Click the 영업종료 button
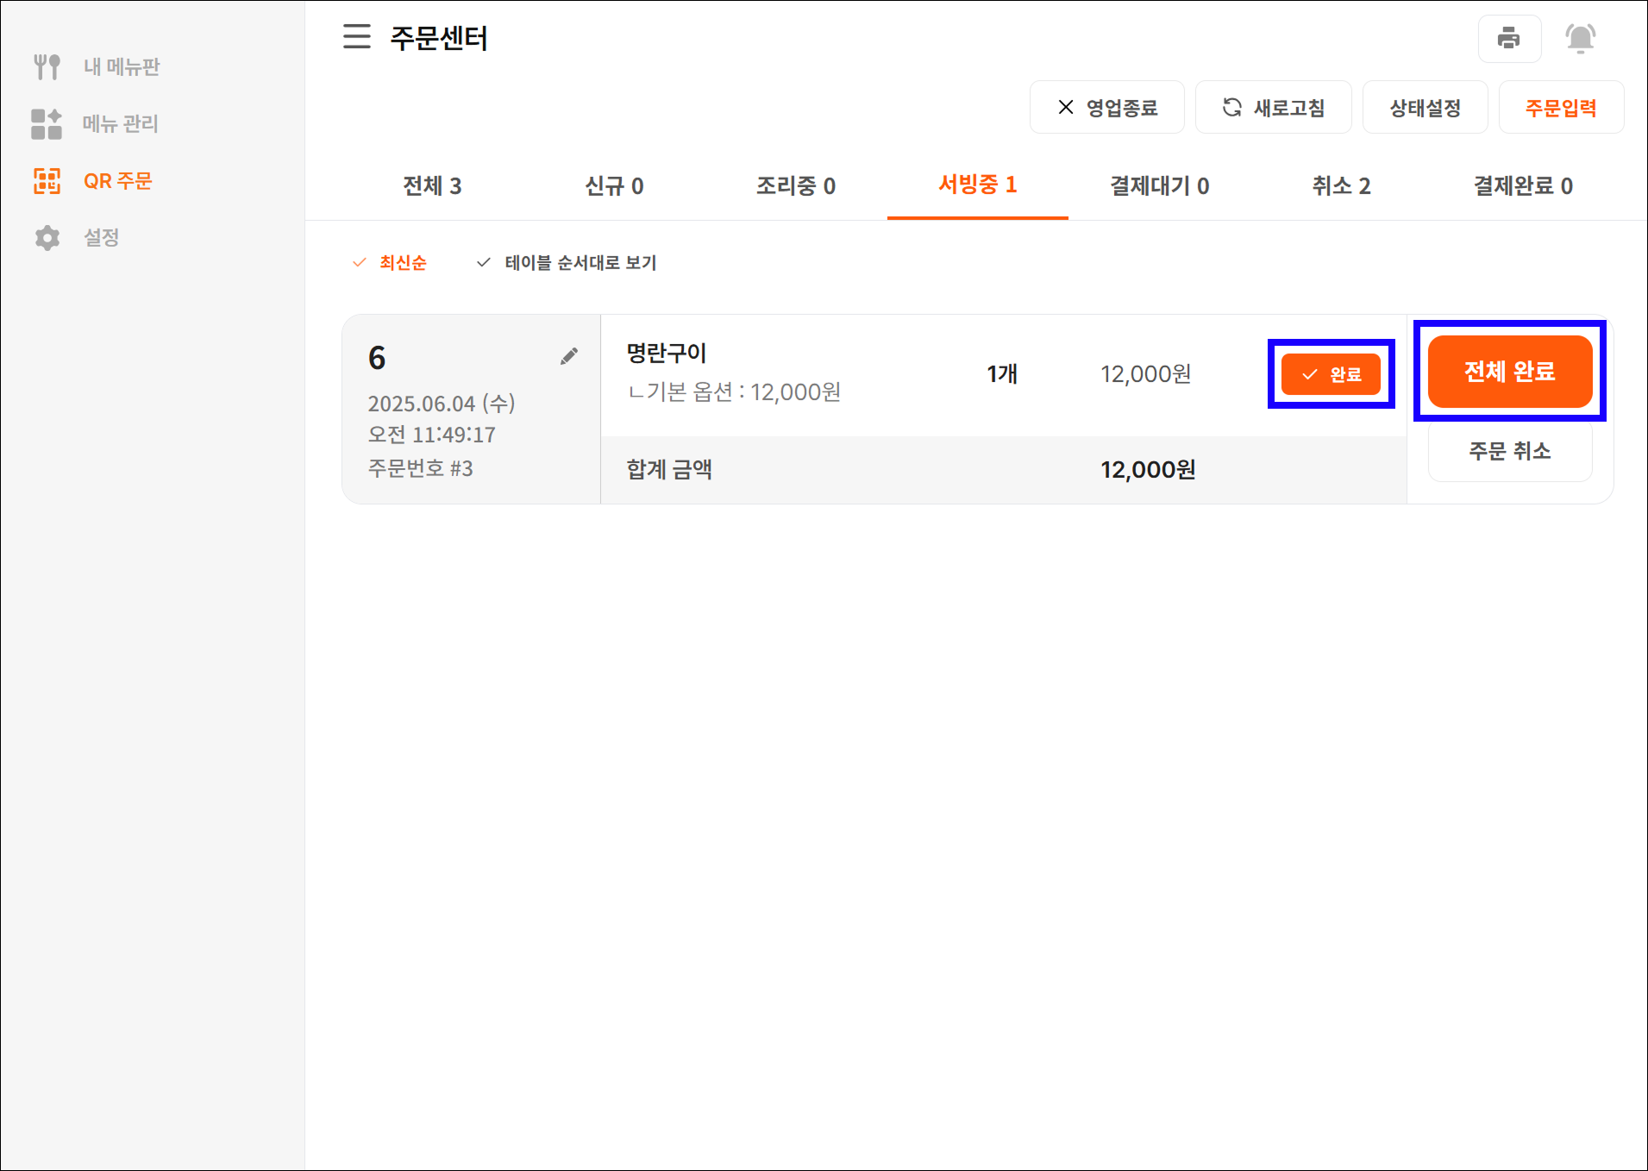The width and height of the screenshot is (1648, 1171). point(1107,107)
